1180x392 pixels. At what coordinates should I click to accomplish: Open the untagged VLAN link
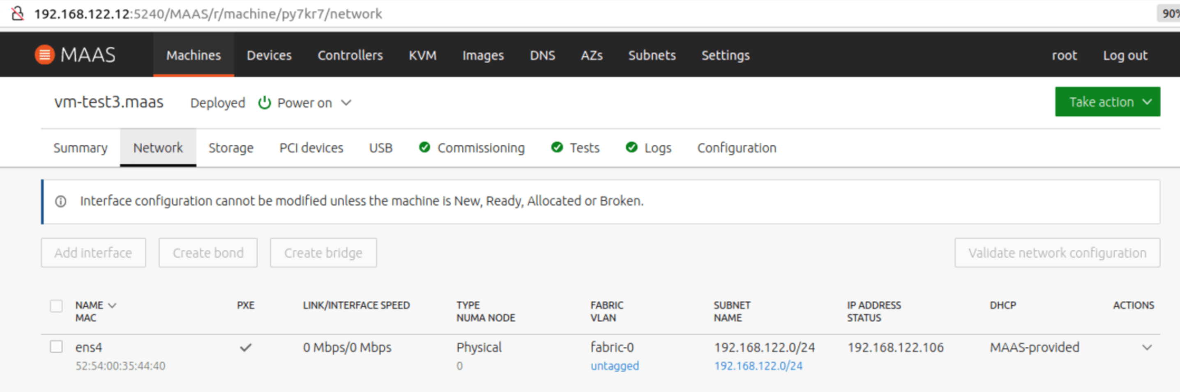614,366
